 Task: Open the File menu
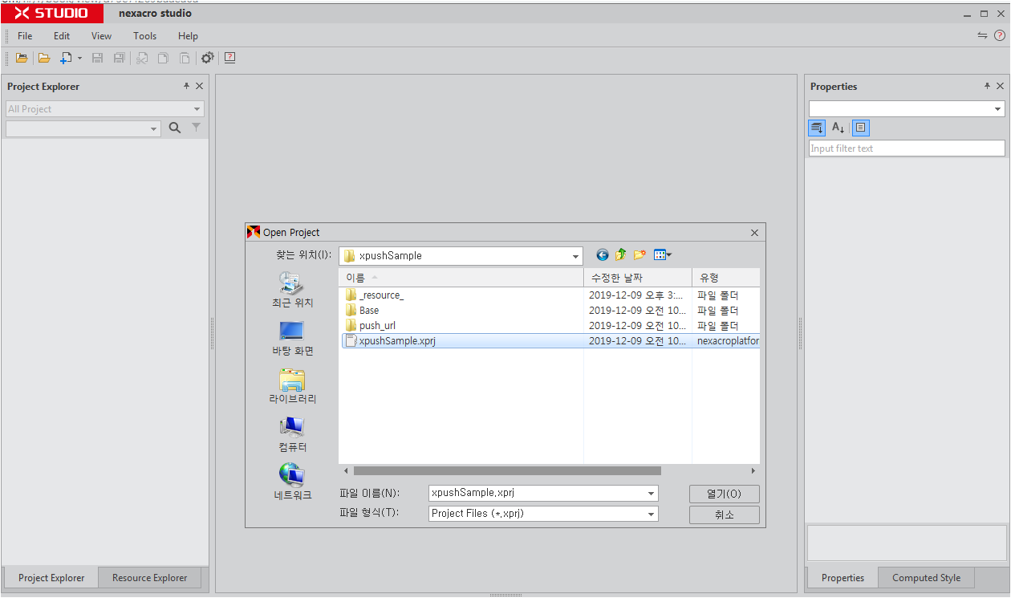click(x=25, y=36)
